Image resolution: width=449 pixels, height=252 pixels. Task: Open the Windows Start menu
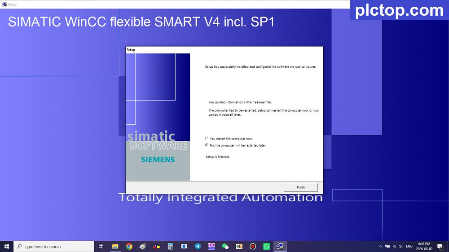coord(7,246)
